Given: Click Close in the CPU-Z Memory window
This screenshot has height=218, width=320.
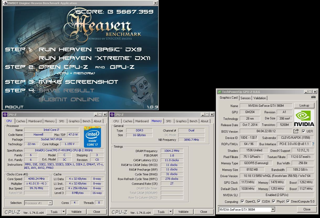Looking at the screenshot, I should [204, 212].
